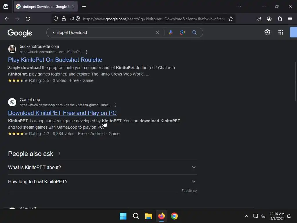The image size is (297, 223).
Task: Show hidden system tray icons
Action: coord(247,216)
